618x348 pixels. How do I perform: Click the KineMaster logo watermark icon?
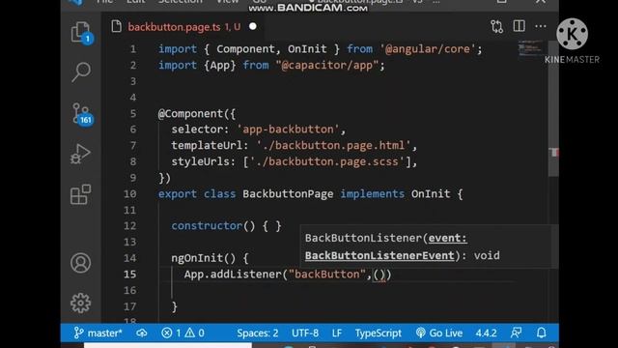[x=572, y=34]
